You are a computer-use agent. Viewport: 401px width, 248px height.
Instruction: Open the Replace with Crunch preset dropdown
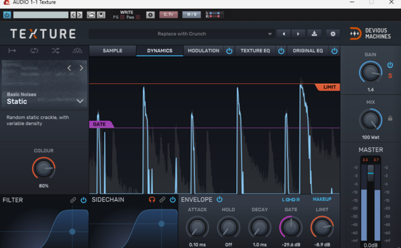click(x=182, y=34)
